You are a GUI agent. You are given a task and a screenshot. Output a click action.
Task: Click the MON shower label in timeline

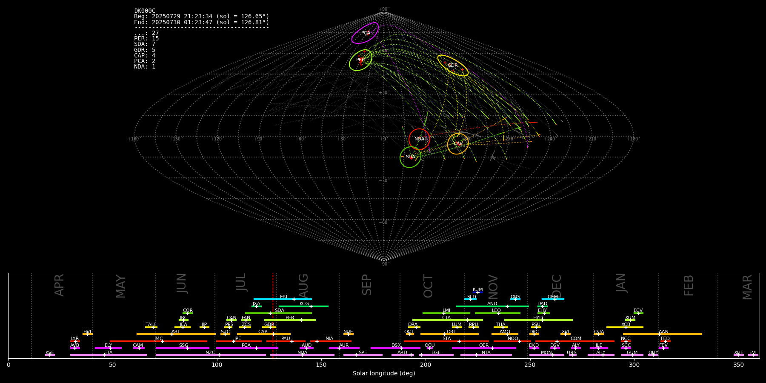tap(546, 353)
